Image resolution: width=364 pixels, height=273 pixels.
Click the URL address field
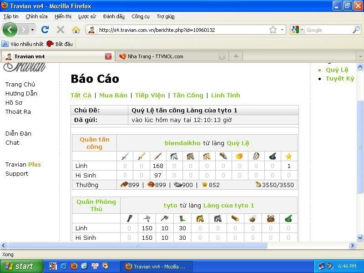[x=182, y=30]
